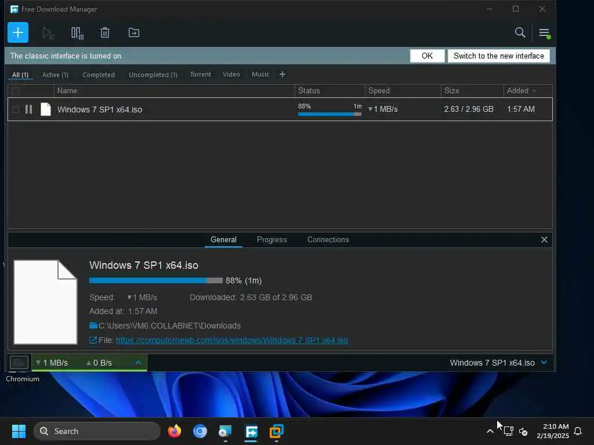Select the General details tab

click(x=223, y=239)
